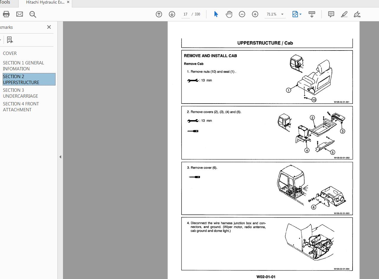This screenshot has width=379, height=279.
Task: Switch to the Hitachi Hydraulic Ex... document tab
Action: point(45,2)
